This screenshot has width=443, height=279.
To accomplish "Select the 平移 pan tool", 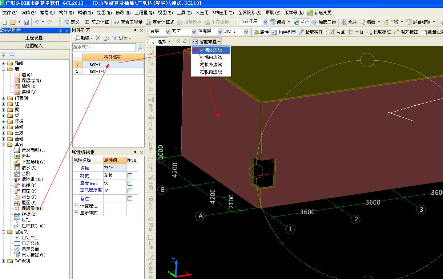I will pos(391,22).
